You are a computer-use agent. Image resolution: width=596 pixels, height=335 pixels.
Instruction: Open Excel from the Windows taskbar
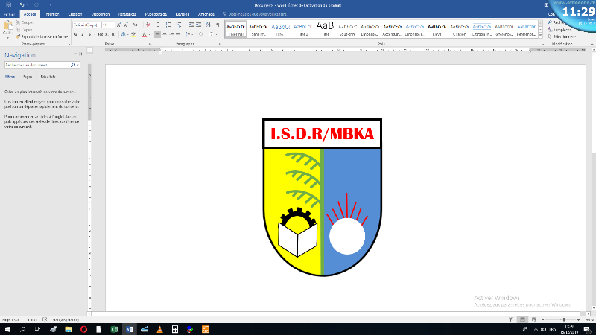115,328
